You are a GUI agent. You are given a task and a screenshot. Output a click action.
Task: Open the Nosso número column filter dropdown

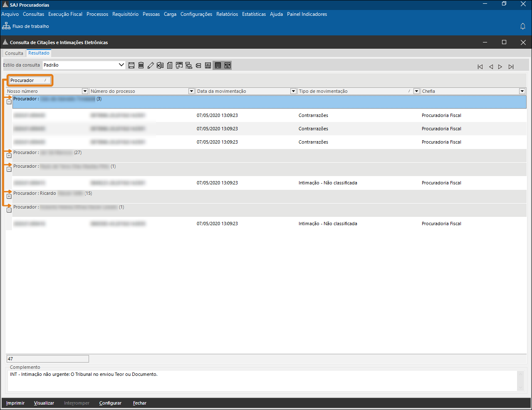[85, 91]
